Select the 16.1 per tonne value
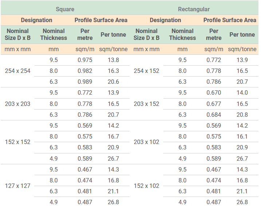This screenshot has width=261, height=206. tap(242, 137)
